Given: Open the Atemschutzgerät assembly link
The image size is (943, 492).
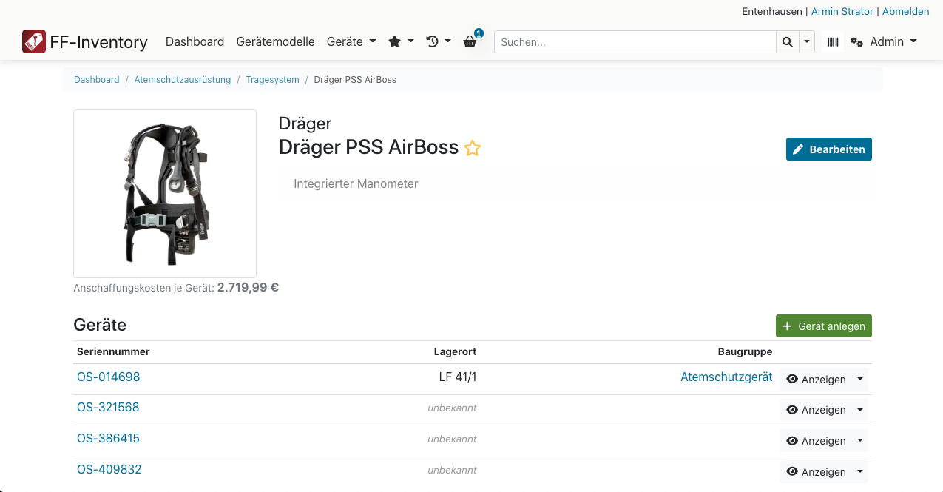Looking at the screenshot, I should 726,377.
